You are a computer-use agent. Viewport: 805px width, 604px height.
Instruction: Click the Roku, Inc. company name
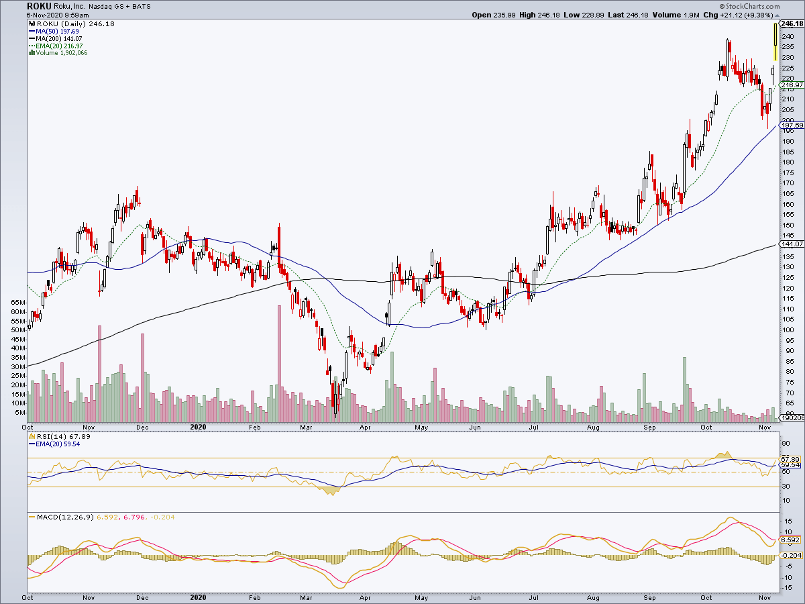(x=70, y=5)
